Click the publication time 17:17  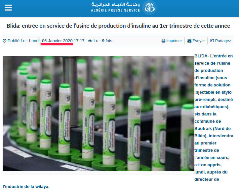click(79, 41)
